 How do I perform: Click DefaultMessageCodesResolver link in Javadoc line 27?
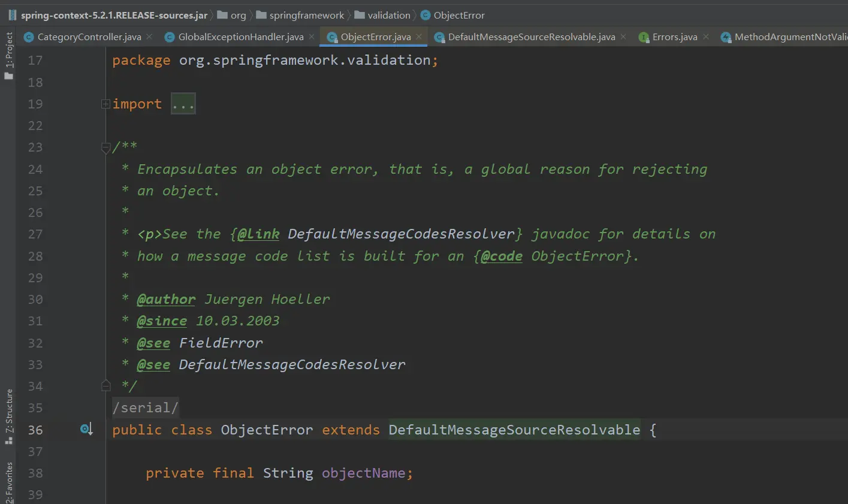[x=401, y=234]
